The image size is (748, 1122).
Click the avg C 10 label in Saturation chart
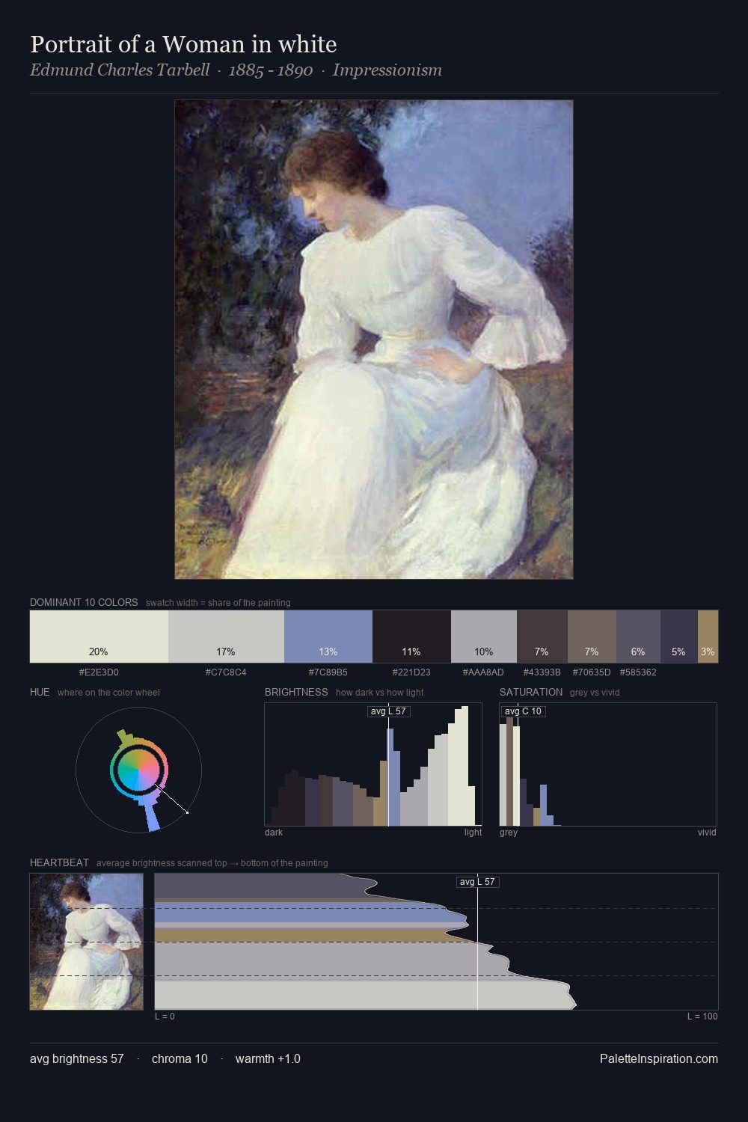(x=523, y=711)
